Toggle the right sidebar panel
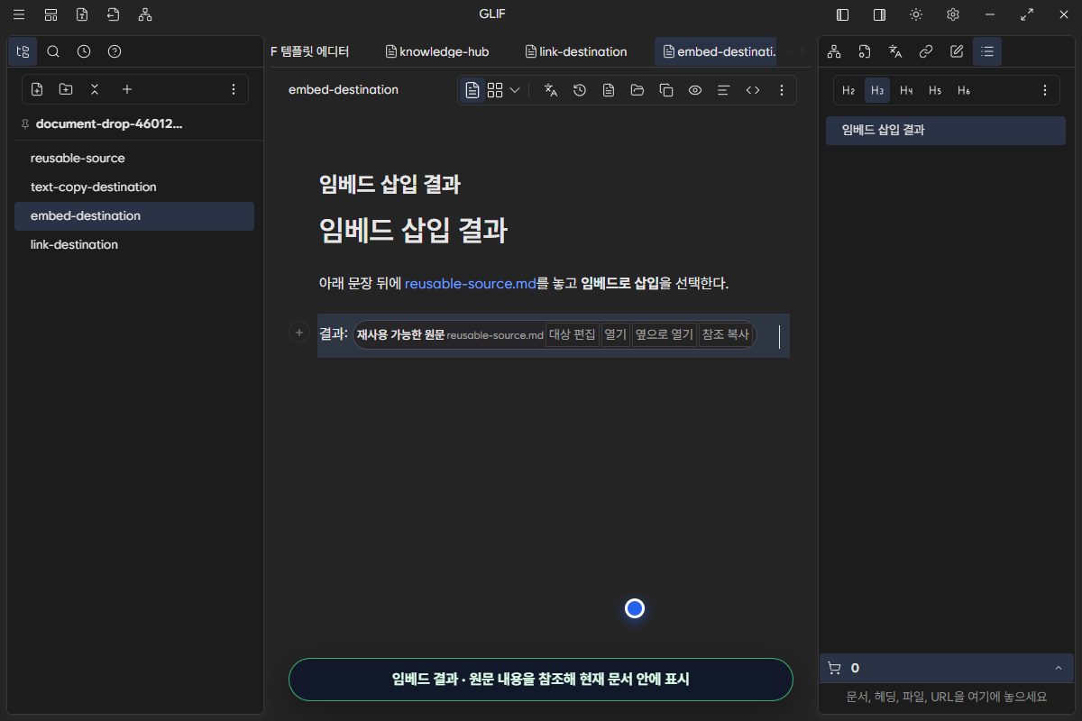 pyautogui.click(x=879, y=14)
